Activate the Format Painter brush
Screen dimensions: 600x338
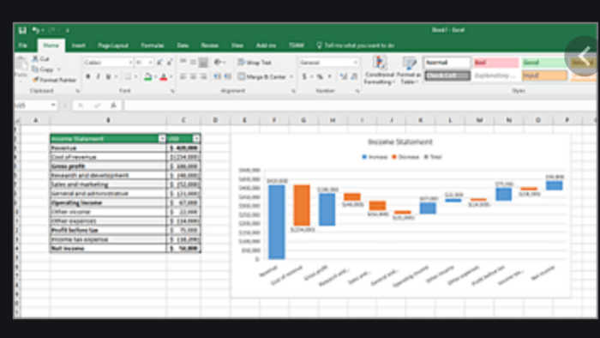[x=54, y=80]
